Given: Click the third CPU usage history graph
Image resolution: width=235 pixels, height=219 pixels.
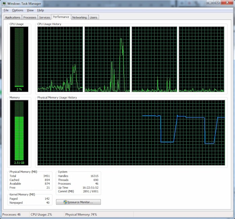Looking at the screenshot, I should (x=154, y=59).
